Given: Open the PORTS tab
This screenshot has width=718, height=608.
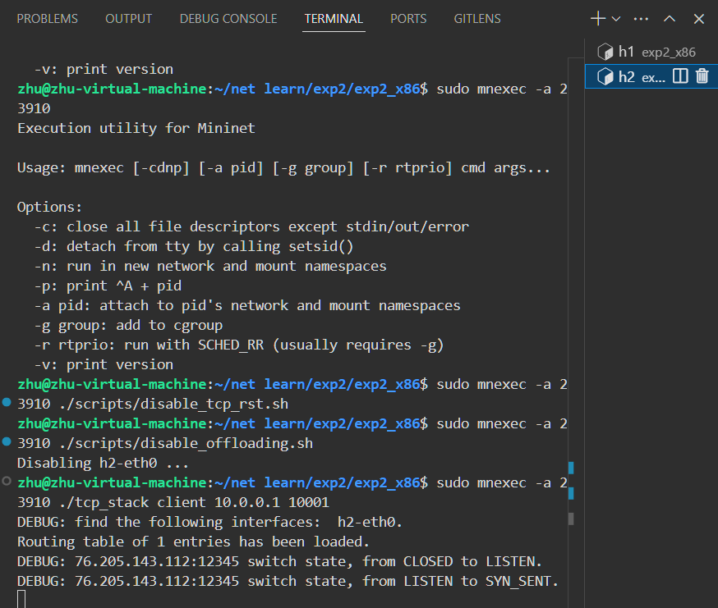Looking at the screenshot, I should click(x=408, y=19).
